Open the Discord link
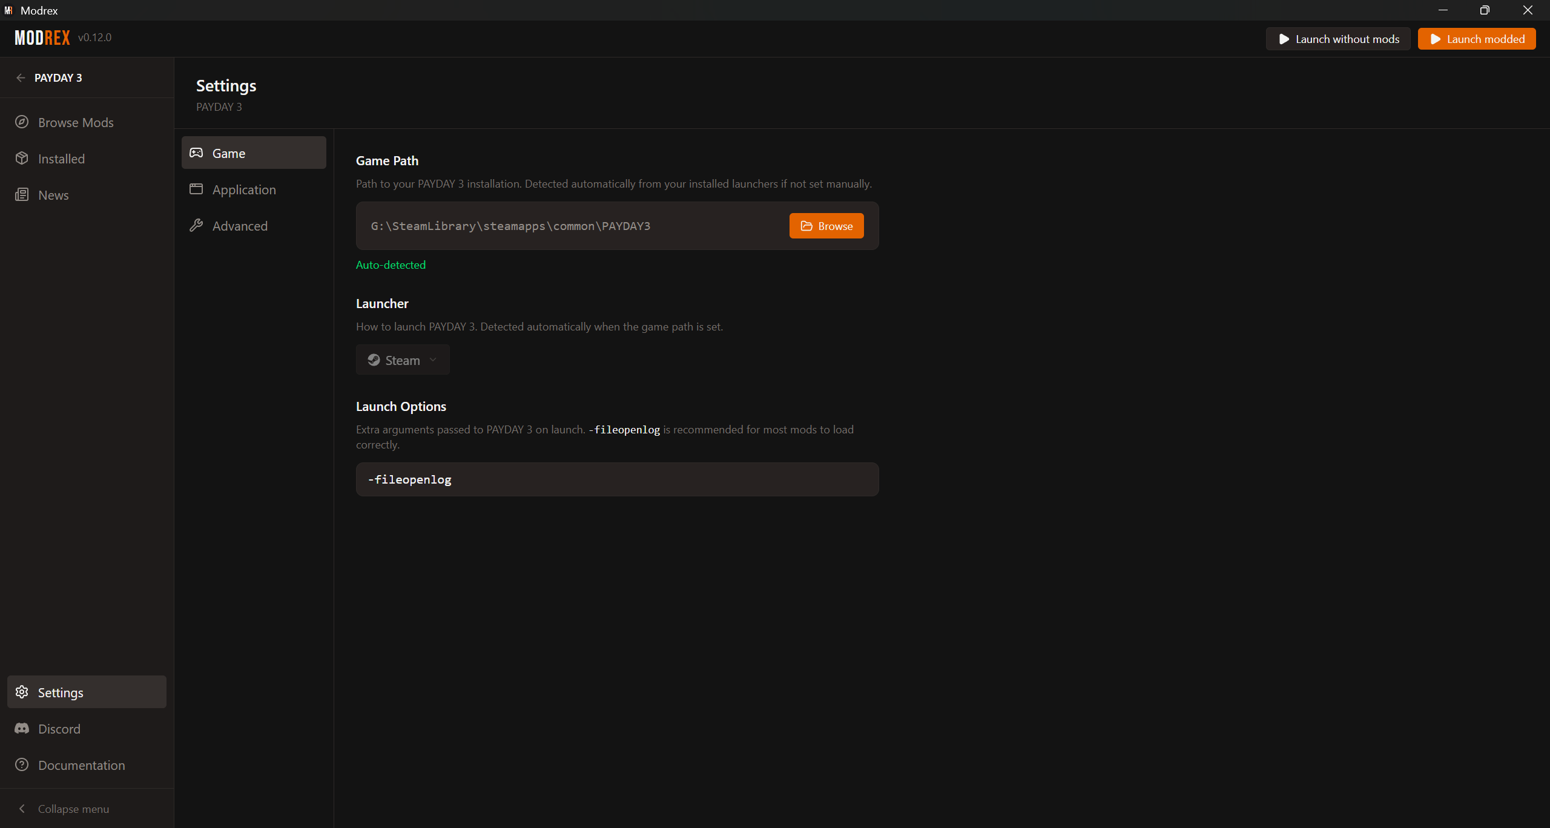Image resolution: width=1550 pixels, height=828 pixels. pyautogui.click(x=87, y=729)
